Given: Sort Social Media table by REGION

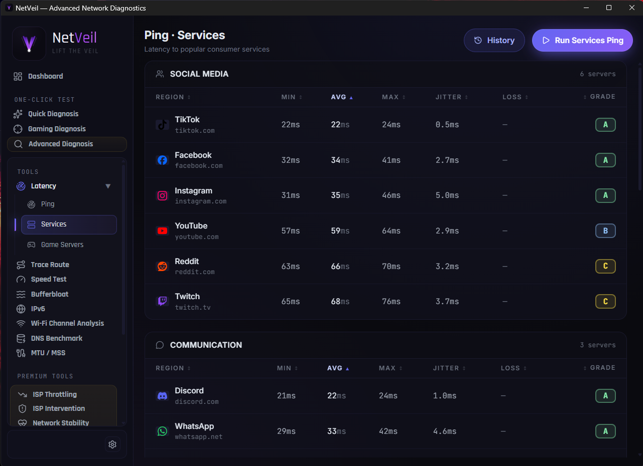Looking at the screenshot, I should [173, 97].
